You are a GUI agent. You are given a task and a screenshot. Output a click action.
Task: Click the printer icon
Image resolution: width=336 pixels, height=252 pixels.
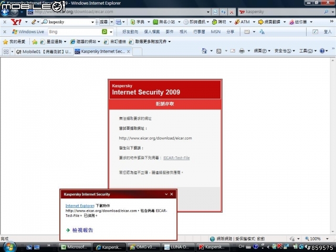click(x=241, y=51)
